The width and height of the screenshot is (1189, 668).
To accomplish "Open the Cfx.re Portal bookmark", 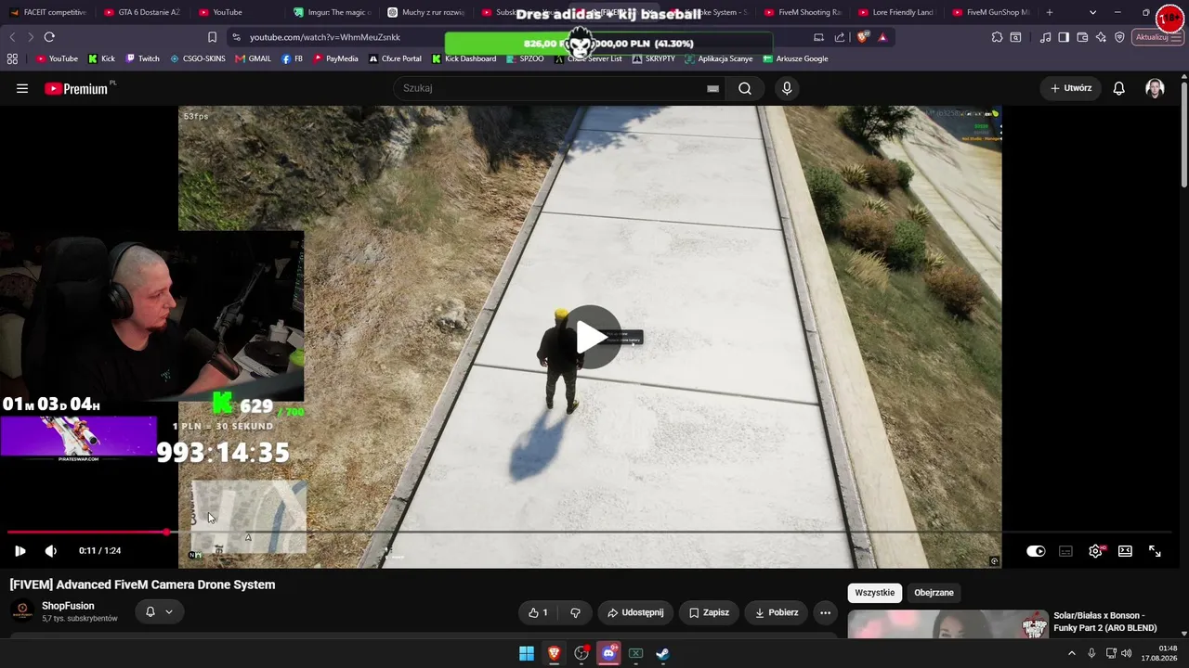I will 395,58.
